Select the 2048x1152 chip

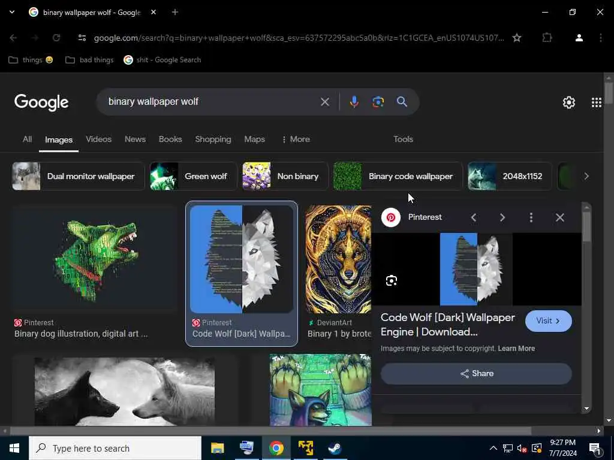pyautogui.click(x=510, y=176)
